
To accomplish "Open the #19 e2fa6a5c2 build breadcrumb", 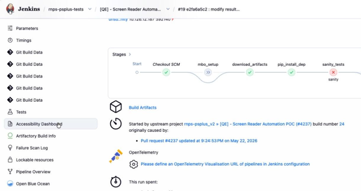I will pyautogui.click(x=209, y=9).
